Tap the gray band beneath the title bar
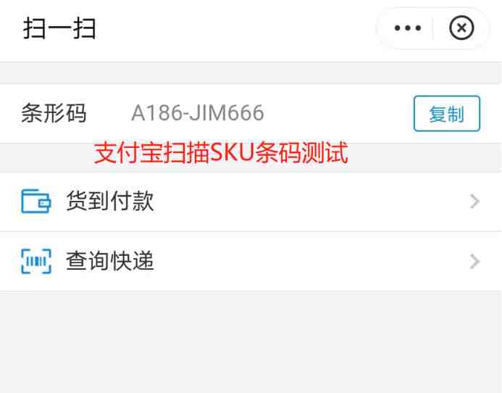 pos(251,73)
